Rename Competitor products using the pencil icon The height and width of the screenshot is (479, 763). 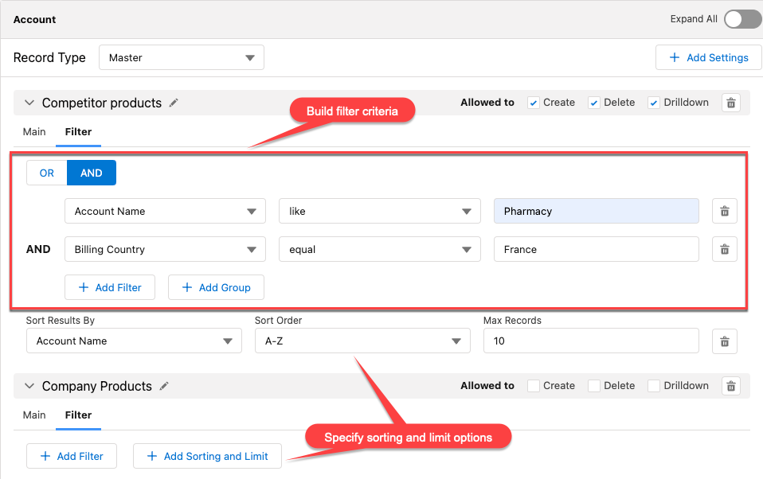[x=174, y=103]
